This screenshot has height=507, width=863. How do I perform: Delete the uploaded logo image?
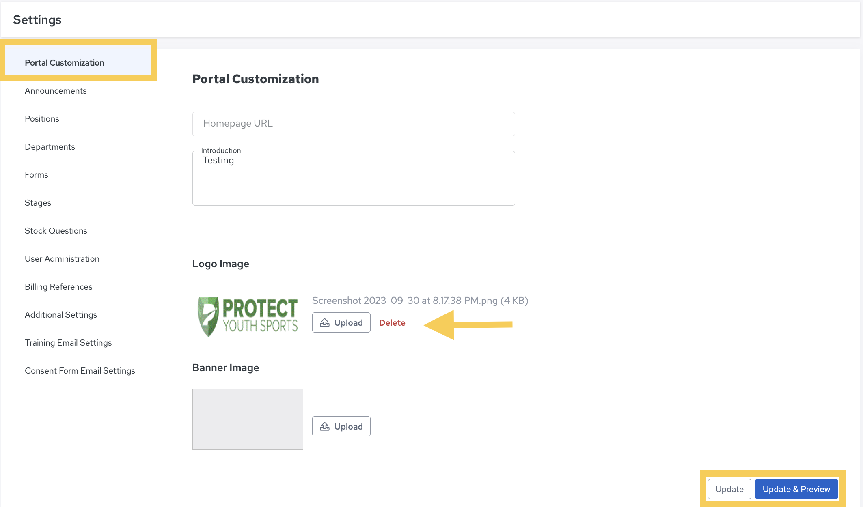click(x=392, y=323)
